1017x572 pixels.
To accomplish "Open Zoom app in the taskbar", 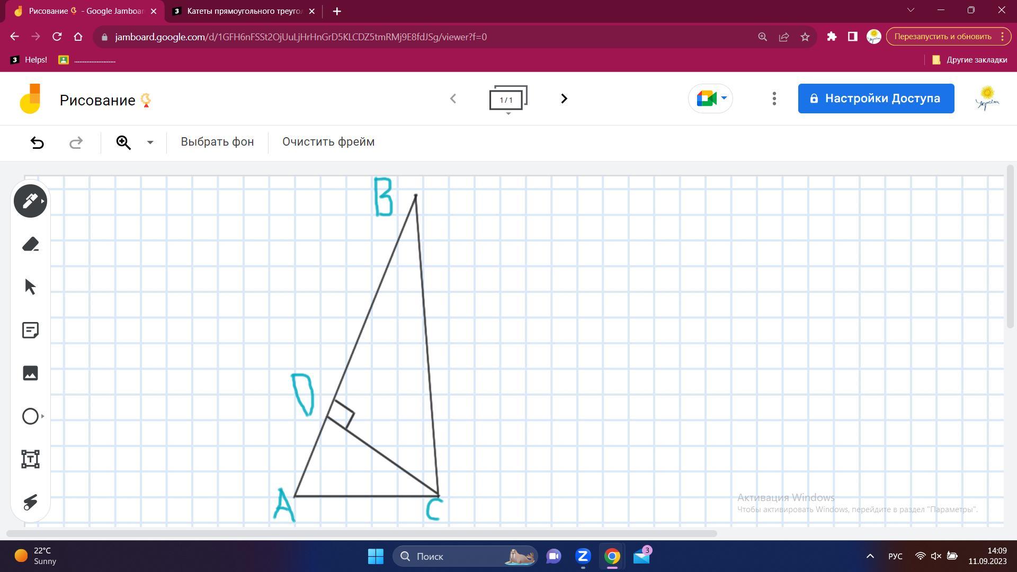I will pyautogui.click(x=583, y=556).
